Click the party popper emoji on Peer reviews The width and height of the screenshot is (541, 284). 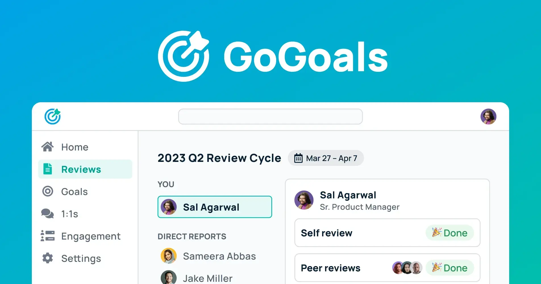point(437,268)
